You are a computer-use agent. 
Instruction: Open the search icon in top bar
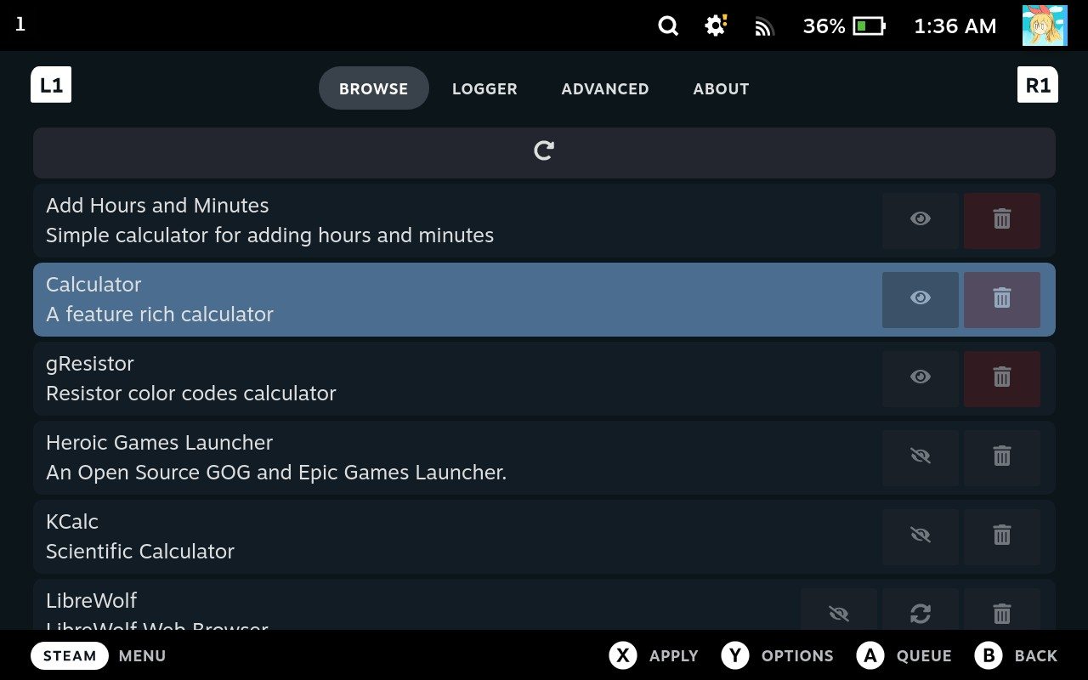pos(669,26)
